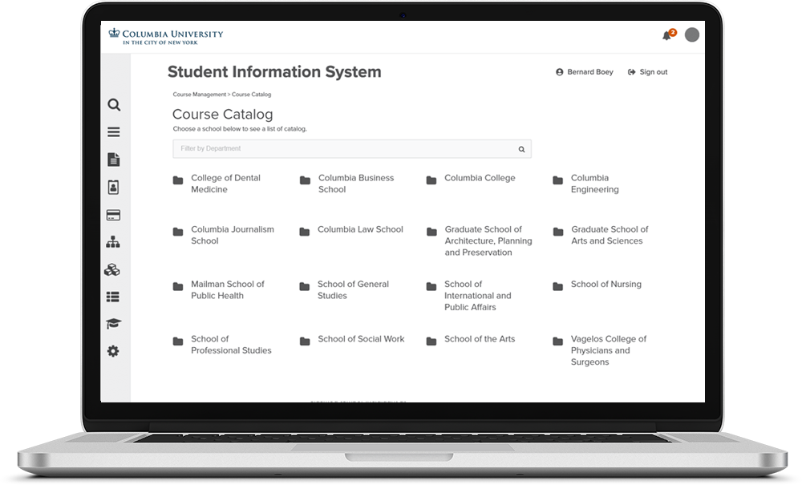Image resolution: width=802 pixels, height=485 pixels.
Task: Open School of Social Work catalog
Action: [361, 339]
